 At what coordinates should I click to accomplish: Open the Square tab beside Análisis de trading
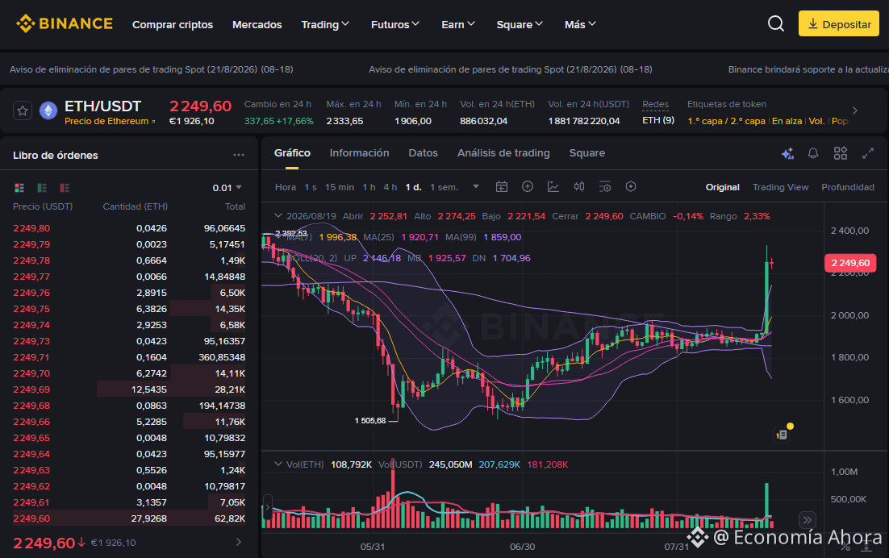tap(586, 153)
